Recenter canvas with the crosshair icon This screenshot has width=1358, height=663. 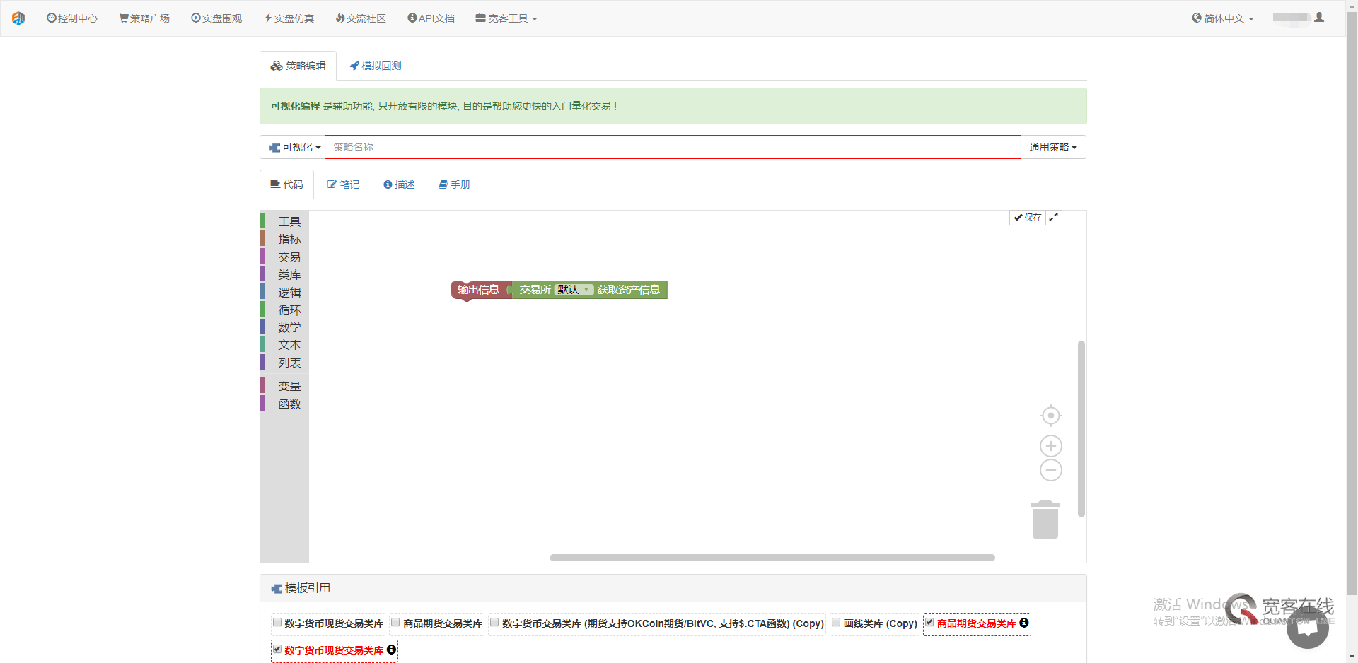[1050, 416]
